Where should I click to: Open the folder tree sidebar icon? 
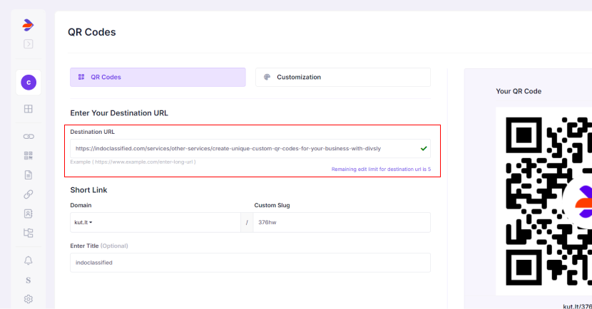pos(29,233)
